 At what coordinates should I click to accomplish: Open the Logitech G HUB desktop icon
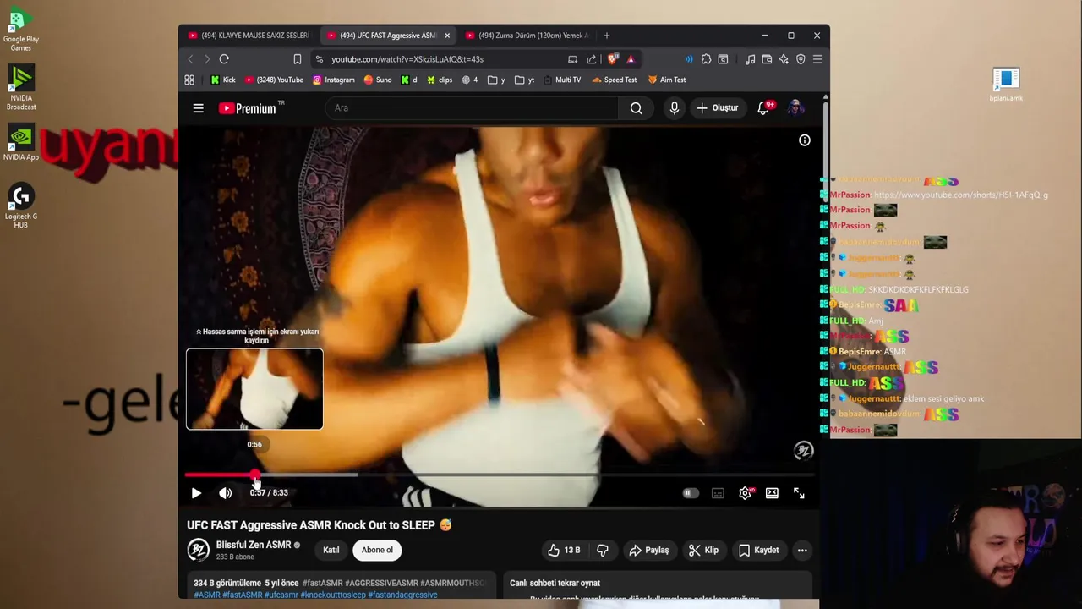(x=21, y=206)
